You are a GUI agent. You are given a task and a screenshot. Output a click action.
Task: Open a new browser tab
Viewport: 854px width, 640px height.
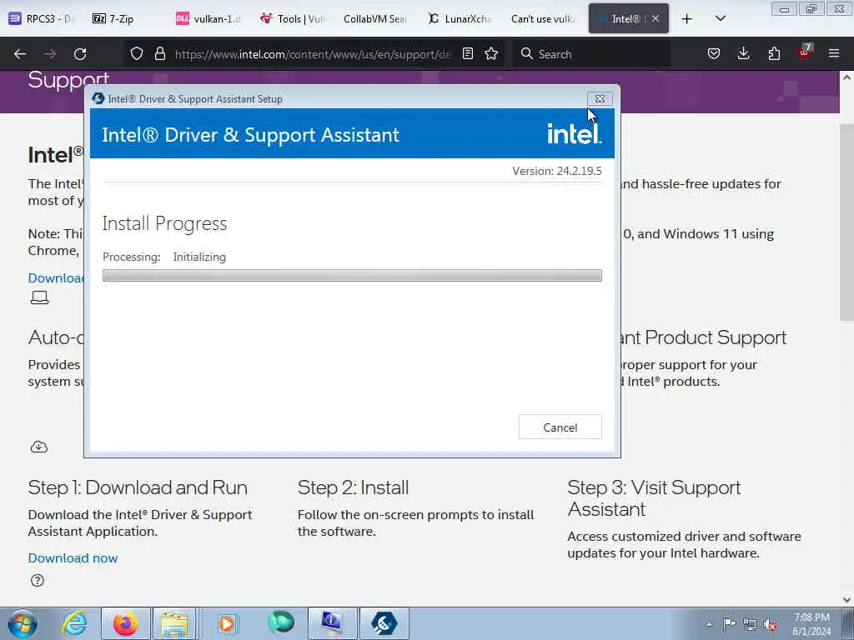(687, 19)
